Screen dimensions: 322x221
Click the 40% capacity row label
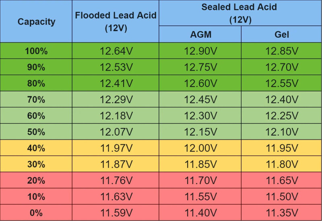coord(36,148)
